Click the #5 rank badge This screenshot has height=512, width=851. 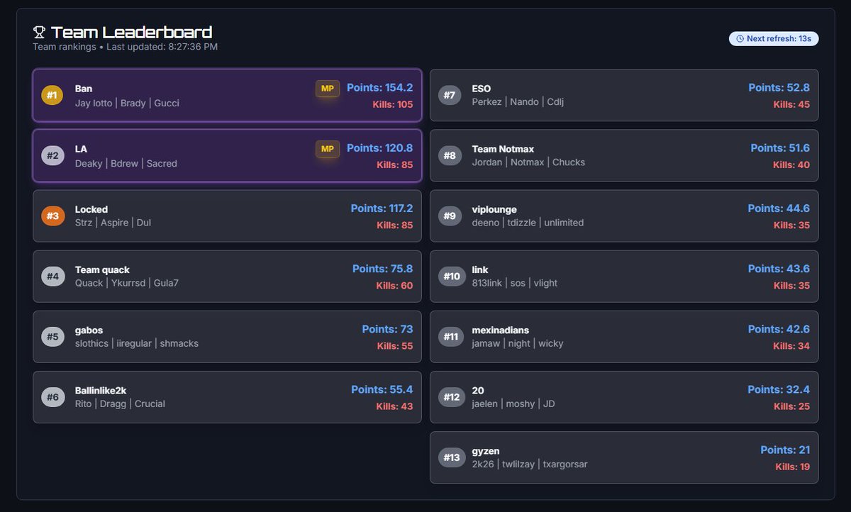point(52,336)
